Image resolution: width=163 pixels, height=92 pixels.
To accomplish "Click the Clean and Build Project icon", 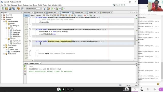I will coord(48,8).
